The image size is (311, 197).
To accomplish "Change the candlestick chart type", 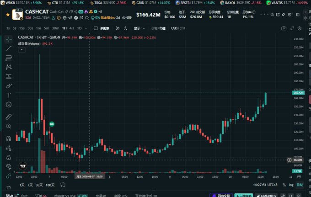I will point(118,28).
